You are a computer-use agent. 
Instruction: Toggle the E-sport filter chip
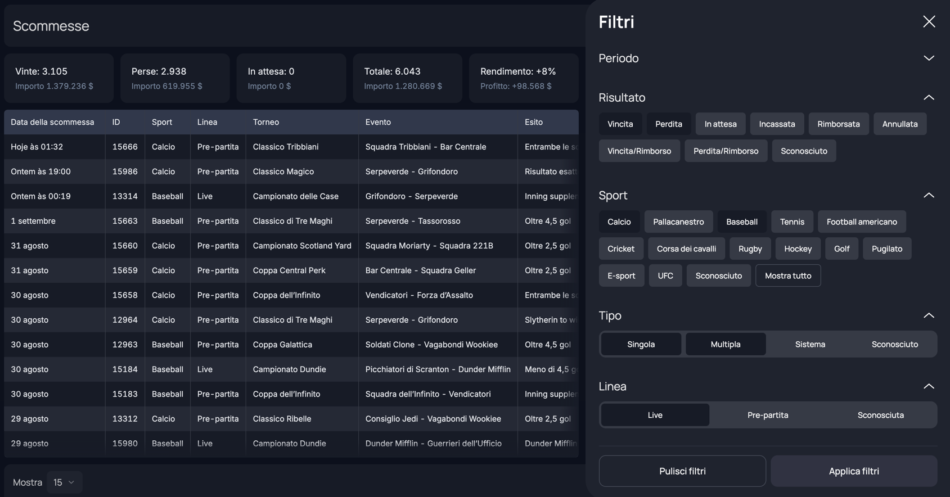point(621,276)
